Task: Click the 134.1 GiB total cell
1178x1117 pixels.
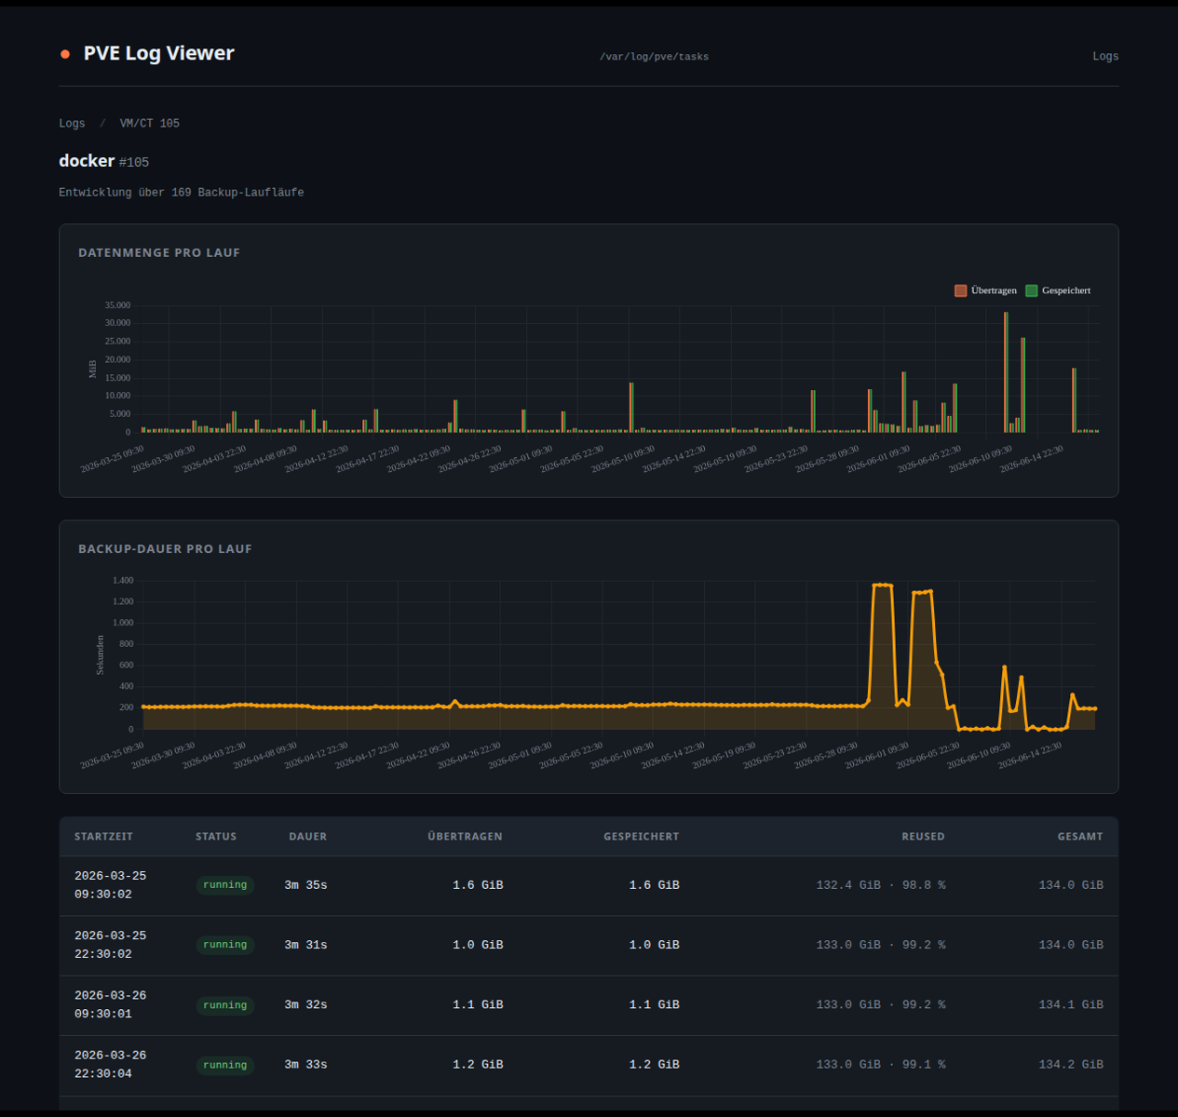Action: (1071, 1005)
